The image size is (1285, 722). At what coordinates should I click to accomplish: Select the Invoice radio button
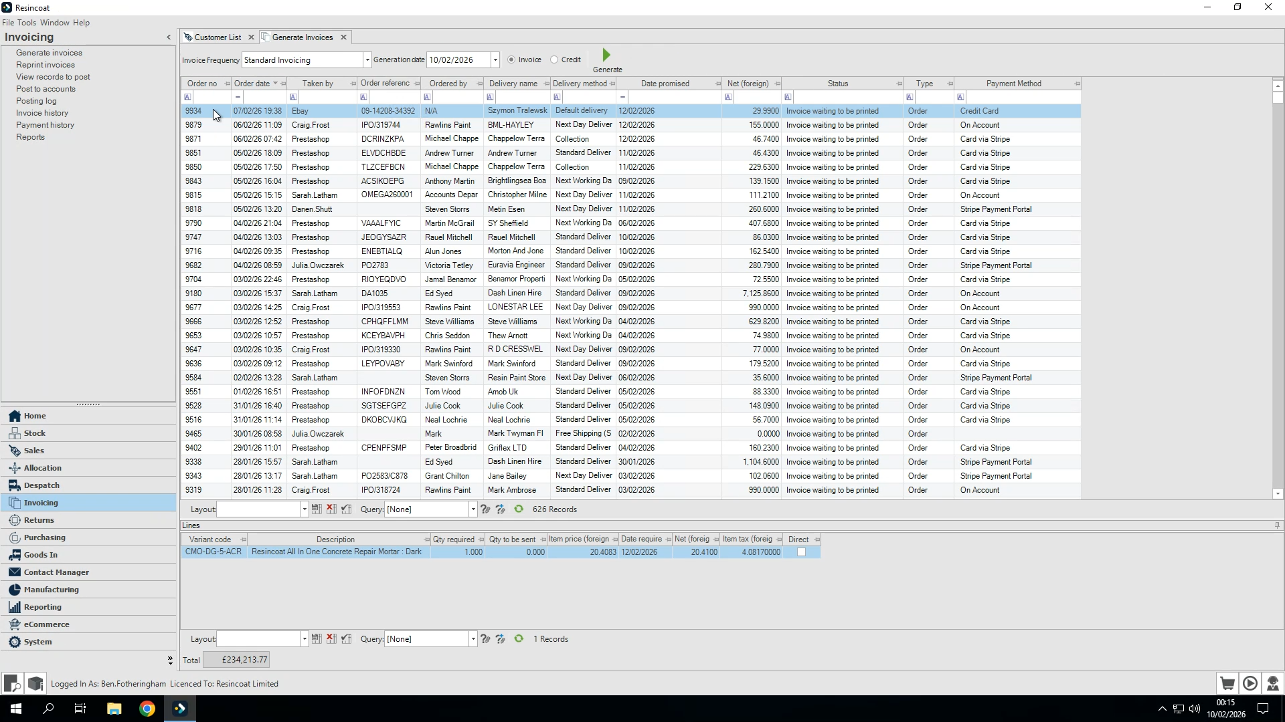[511, 59]
